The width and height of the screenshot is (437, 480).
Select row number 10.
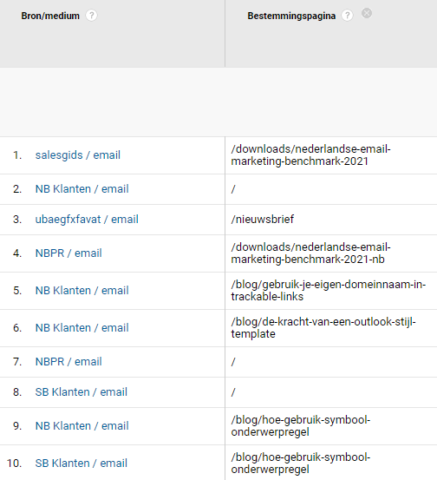tap(14, 464)
